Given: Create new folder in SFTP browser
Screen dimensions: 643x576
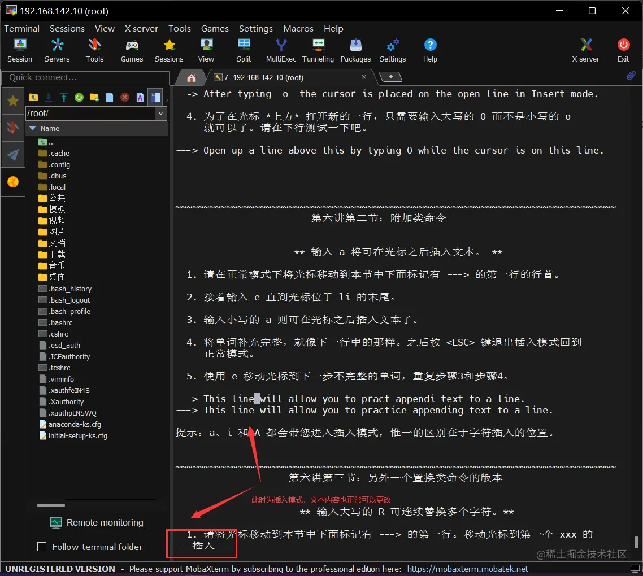Looking at the screenshot, I should tap(94, 97).
